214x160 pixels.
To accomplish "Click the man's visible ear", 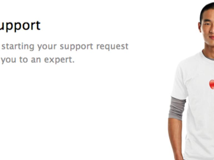I will coord(200,28).
